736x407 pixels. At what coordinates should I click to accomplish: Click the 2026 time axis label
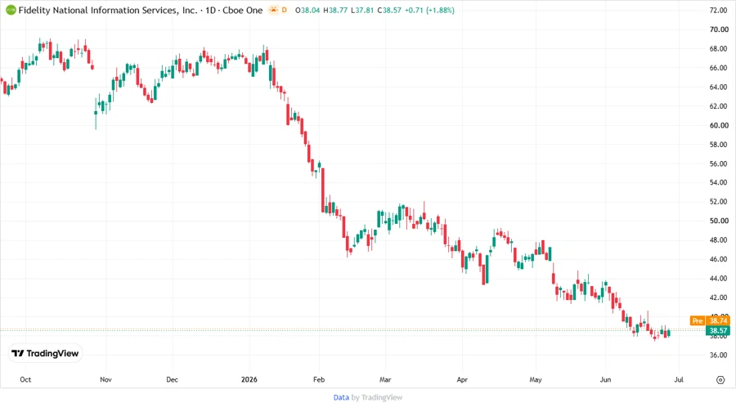coord(249,379)
